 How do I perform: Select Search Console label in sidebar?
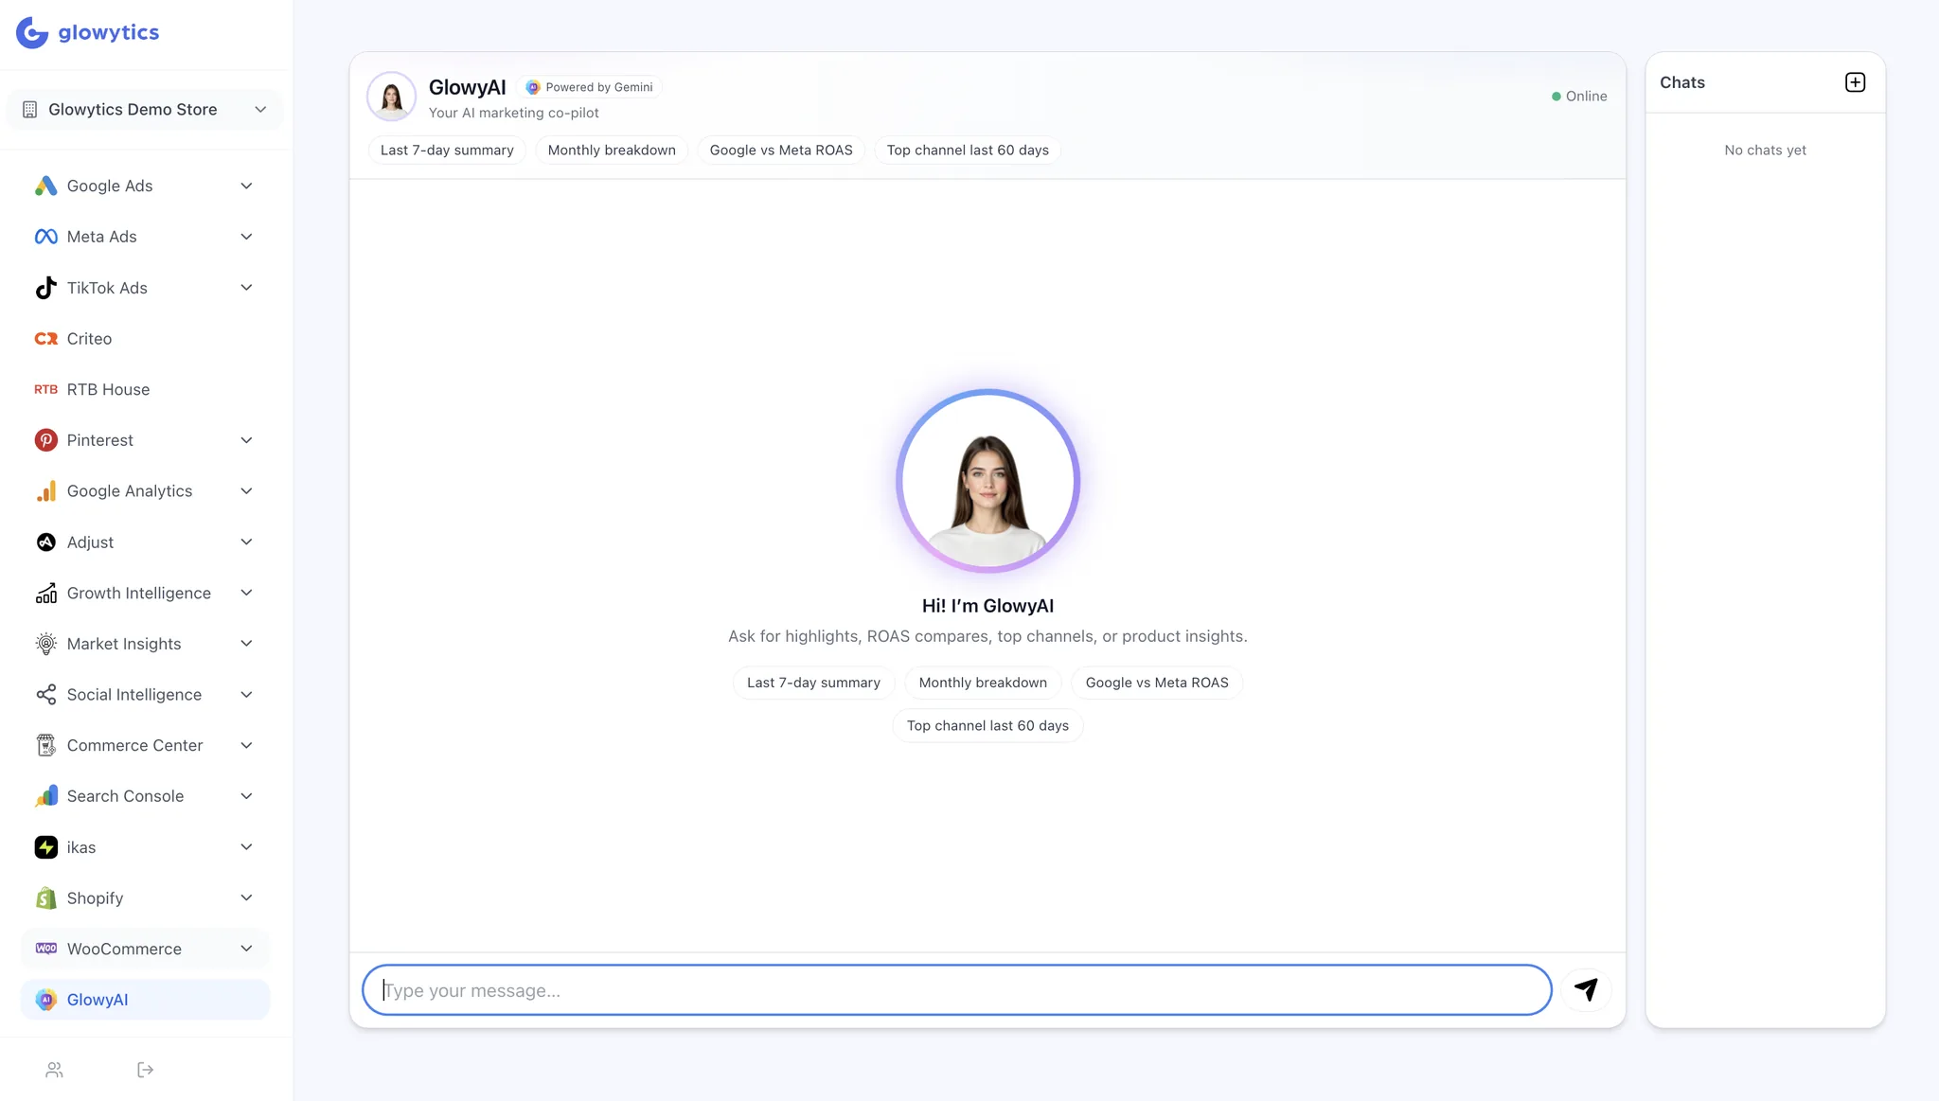125,796
